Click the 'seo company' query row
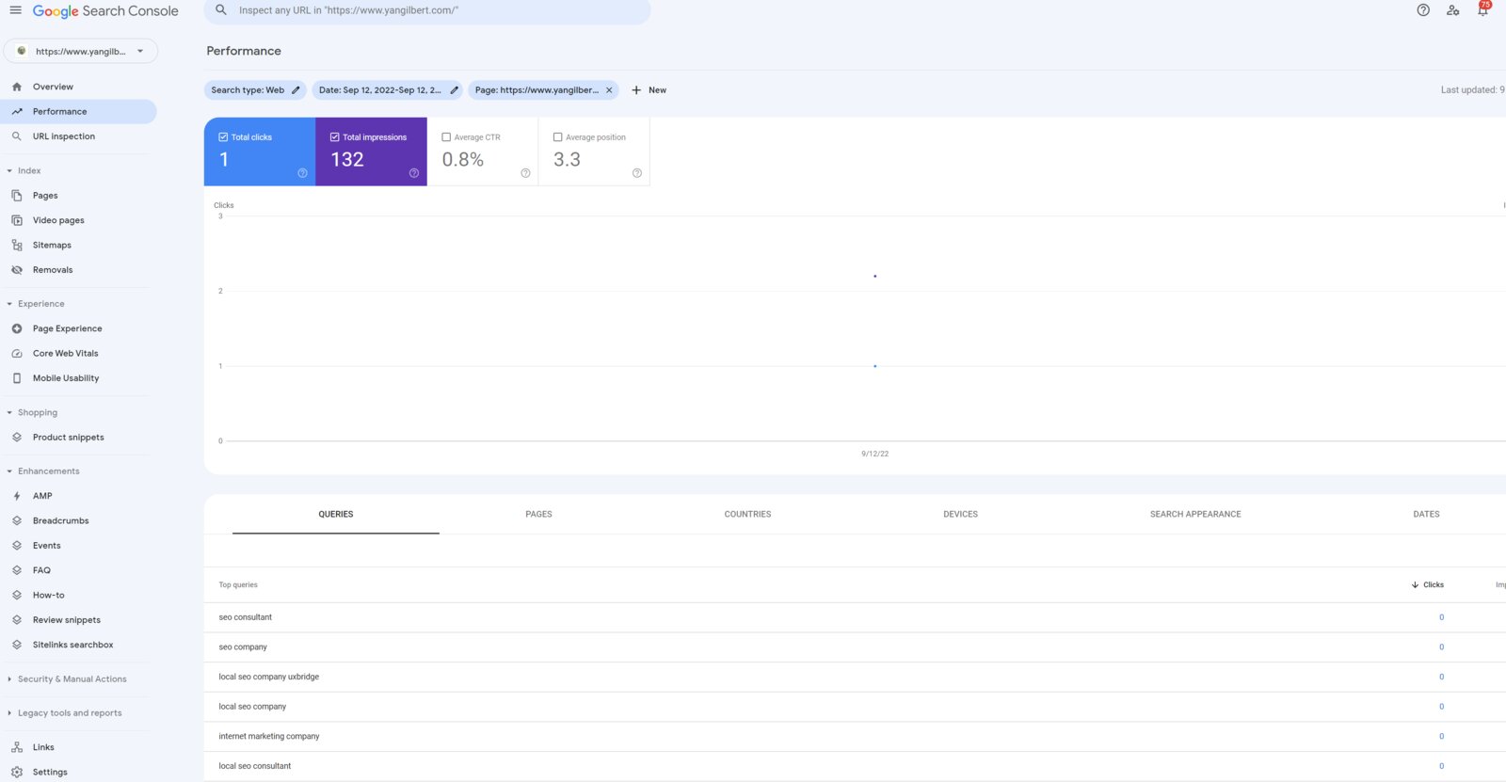Screen dimensions: 1506x782 click(855, 647)
